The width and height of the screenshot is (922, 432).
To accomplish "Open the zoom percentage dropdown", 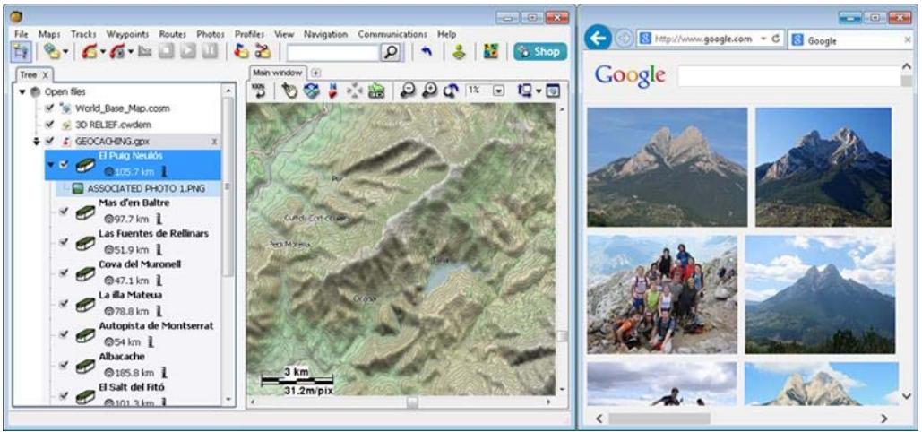I will (499, 91).
